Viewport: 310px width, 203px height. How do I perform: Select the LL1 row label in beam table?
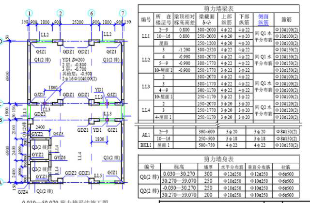pyautogui.click(x=146, y=36)
